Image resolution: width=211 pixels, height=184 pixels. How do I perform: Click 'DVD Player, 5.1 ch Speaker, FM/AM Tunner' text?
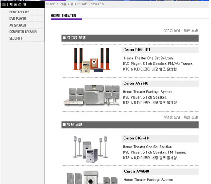tap(158, 64)
